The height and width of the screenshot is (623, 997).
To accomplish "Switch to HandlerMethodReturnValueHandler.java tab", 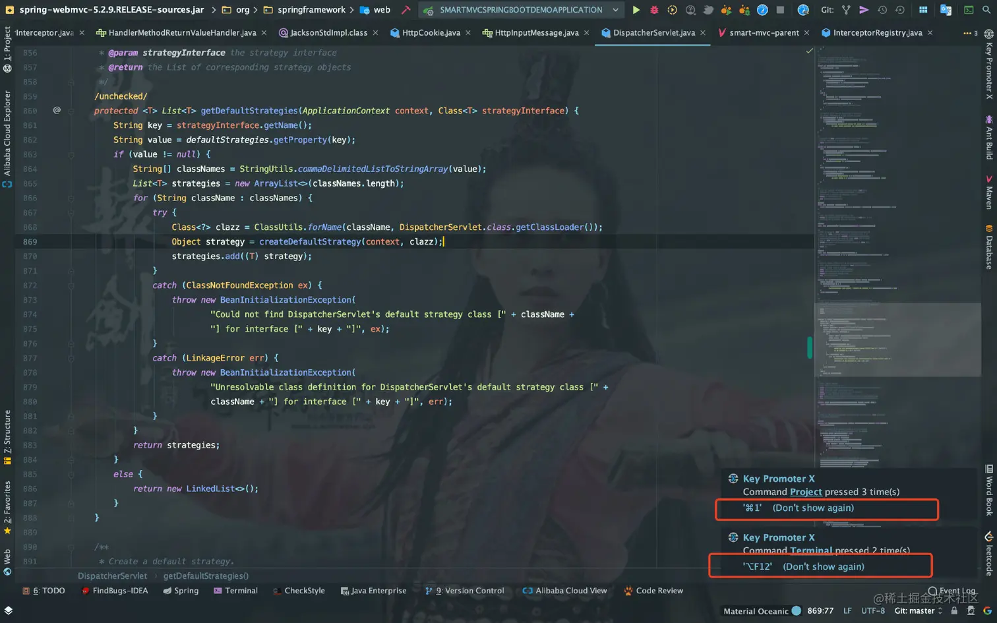I will click(181, 33).
